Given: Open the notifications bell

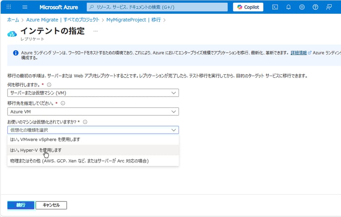Looking at the screenshot, I should coord(289,7).
